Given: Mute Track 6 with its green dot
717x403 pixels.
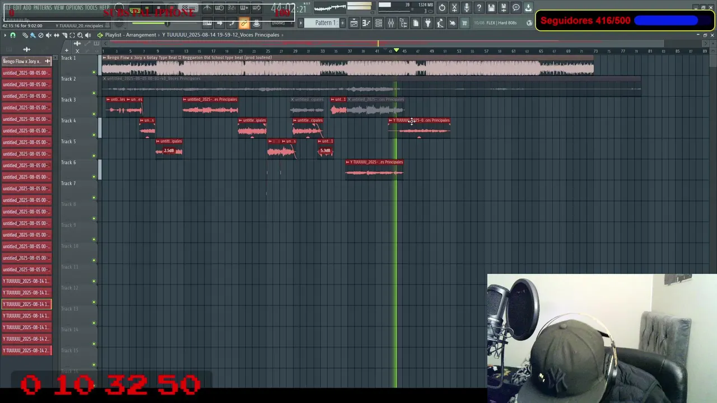Looking at the screenshot, I should click(x=94, y=177).
